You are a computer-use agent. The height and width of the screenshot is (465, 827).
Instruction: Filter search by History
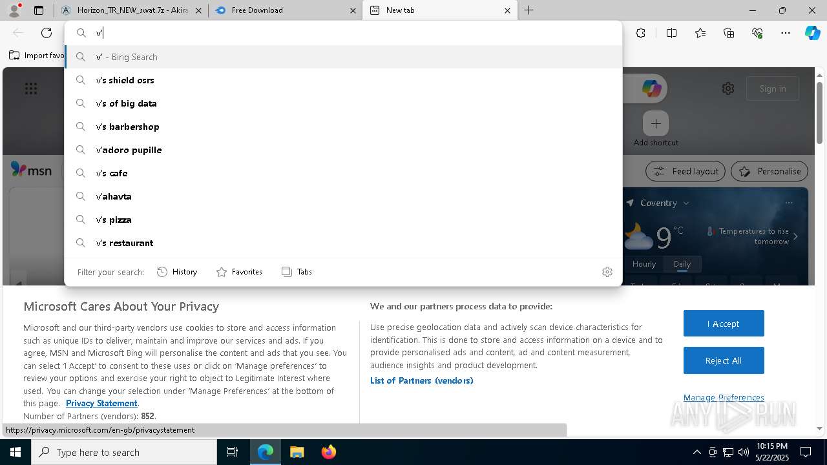click(x=177, y=272)
